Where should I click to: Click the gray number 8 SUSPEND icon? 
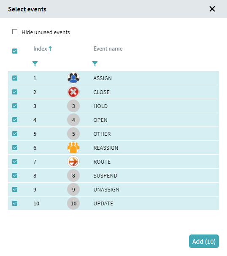(x=73, y=175)
